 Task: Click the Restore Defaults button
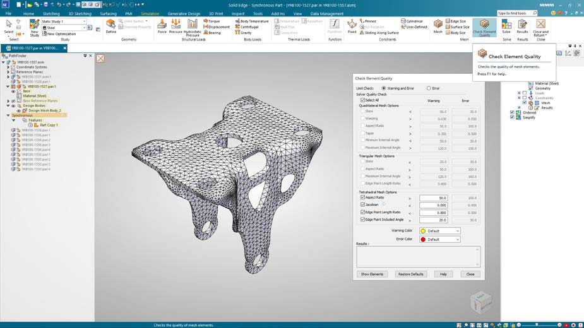(x=411, y=274)
